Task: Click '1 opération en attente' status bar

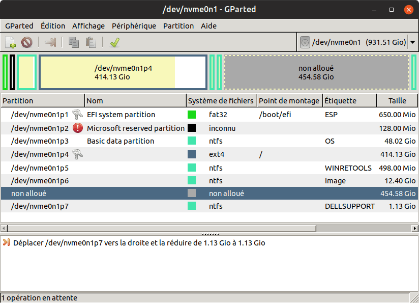Action: tap(39, 298)
